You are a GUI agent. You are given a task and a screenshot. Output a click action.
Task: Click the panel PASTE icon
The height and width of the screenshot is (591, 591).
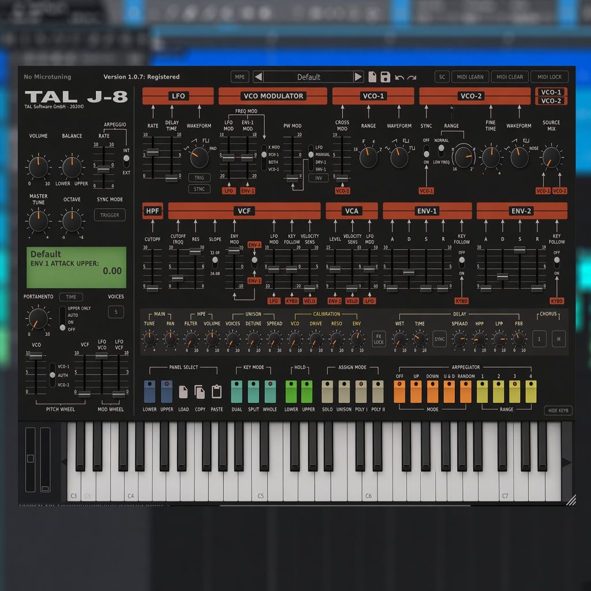[x=217, y=392]
